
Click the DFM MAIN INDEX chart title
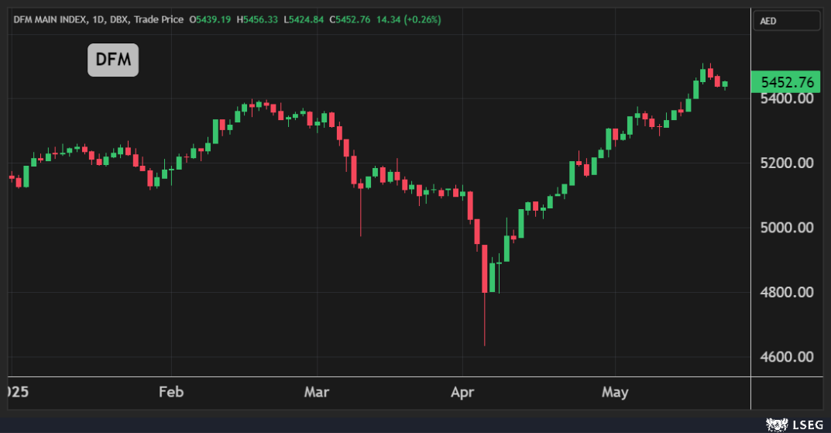(x=54, y=19)
